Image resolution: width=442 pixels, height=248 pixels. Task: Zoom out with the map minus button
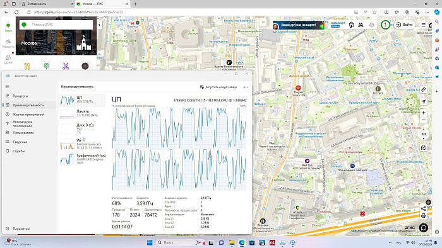click(x=424, y=120)
